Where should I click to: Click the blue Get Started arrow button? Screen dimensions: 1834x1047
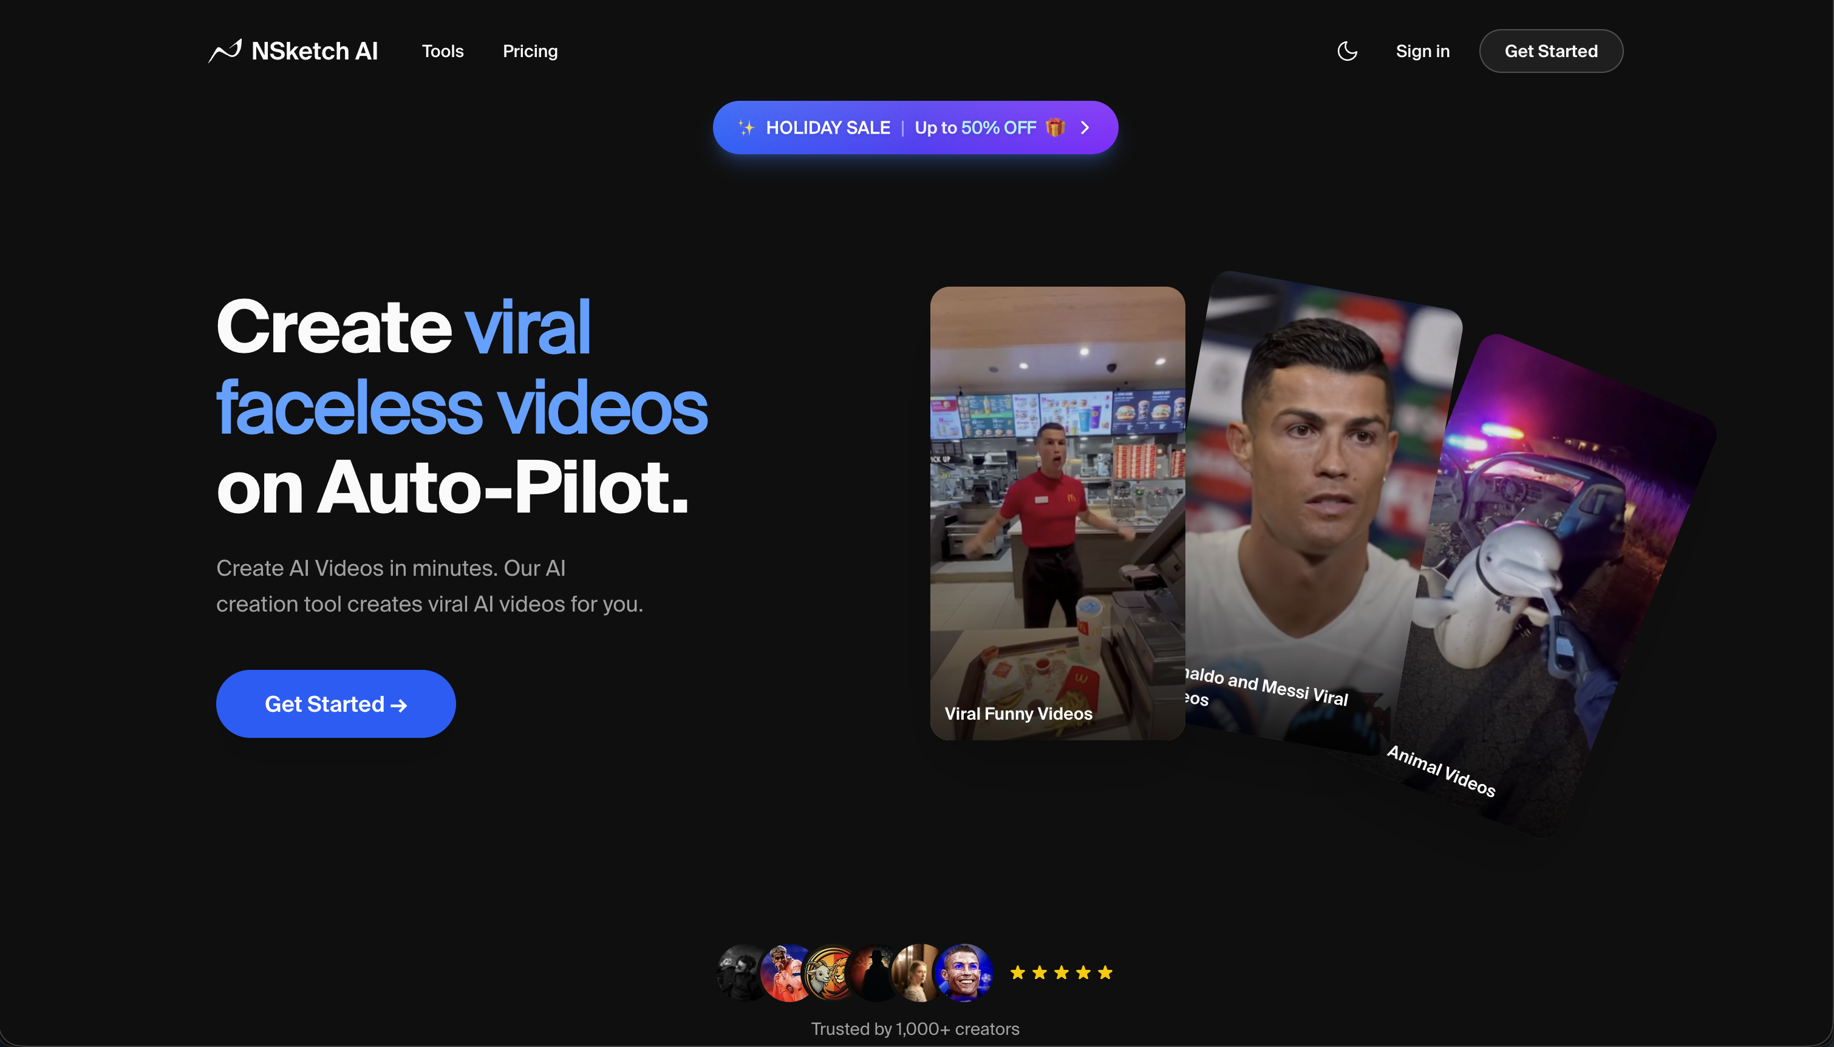click(336, 703)
